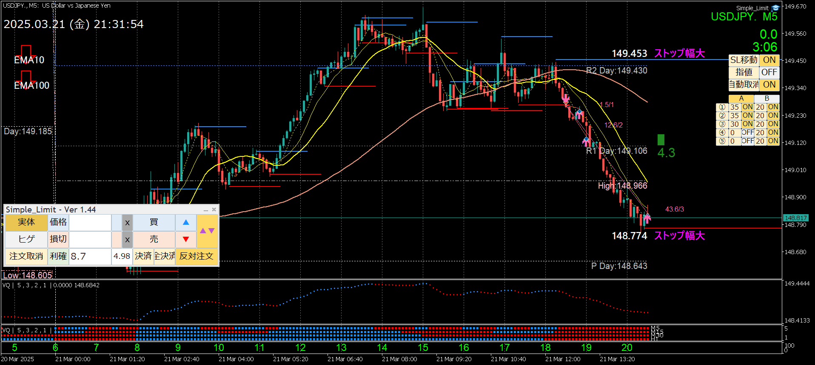This screenshot has width=815, height=365.
Task: Select the B column tab
Action: click(767, 99)
